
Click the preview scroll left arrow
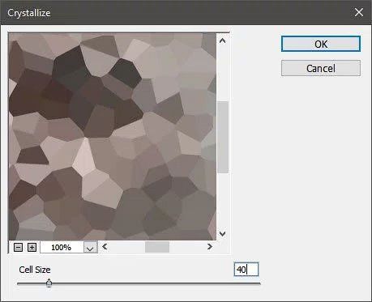coord(105,247)
